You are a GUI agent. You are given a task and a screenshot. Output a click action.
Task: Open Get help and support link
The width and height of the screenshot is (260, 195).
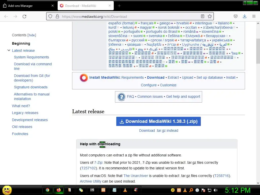click(183, 96)
